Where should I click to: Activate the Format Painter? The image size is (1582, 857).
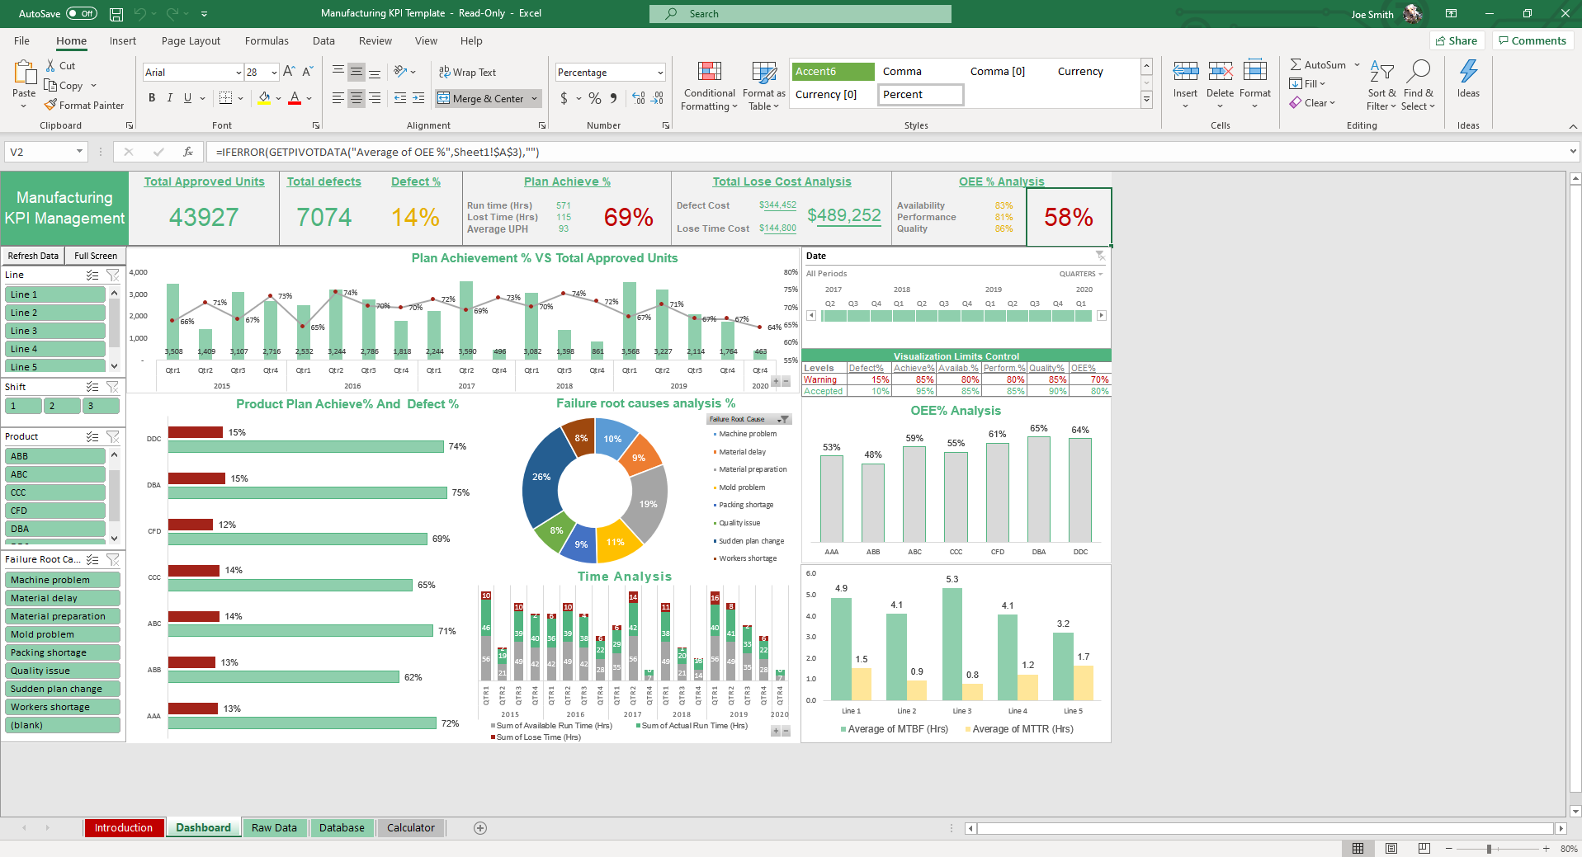84,105
